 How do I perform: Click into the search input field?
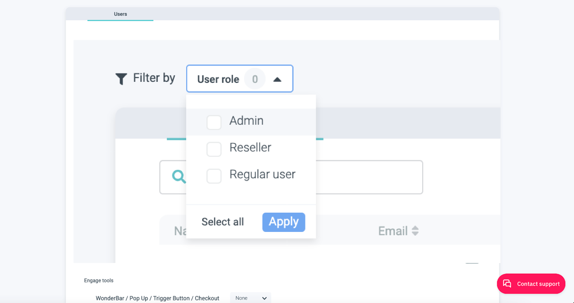point(368,177)
